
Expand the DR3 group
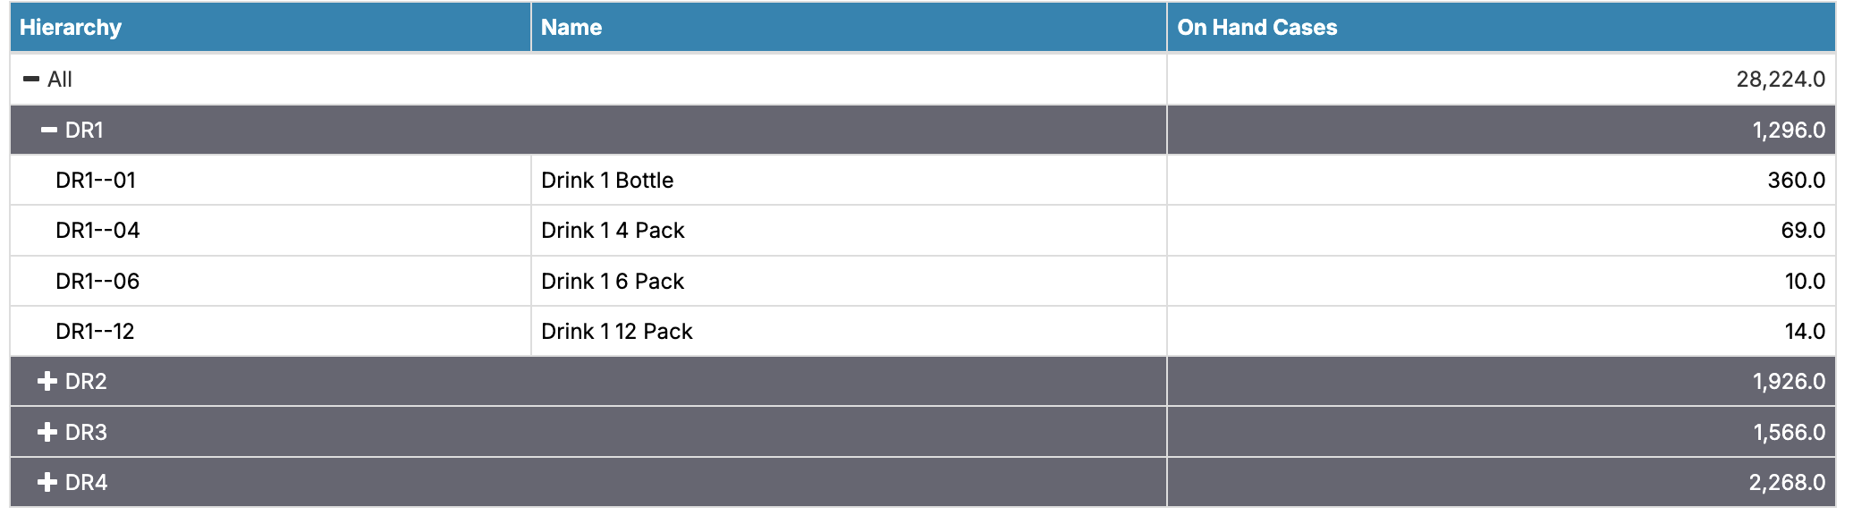(47, 433)
